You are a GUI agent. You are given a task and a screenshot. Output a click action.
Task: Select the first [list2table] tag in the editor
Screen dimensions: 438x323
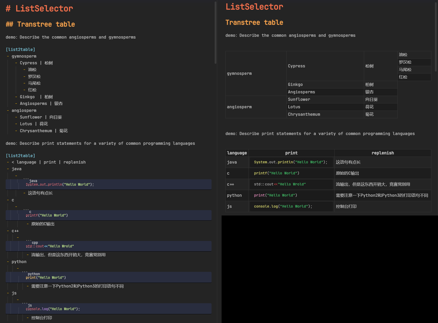(x=20, y=49)
